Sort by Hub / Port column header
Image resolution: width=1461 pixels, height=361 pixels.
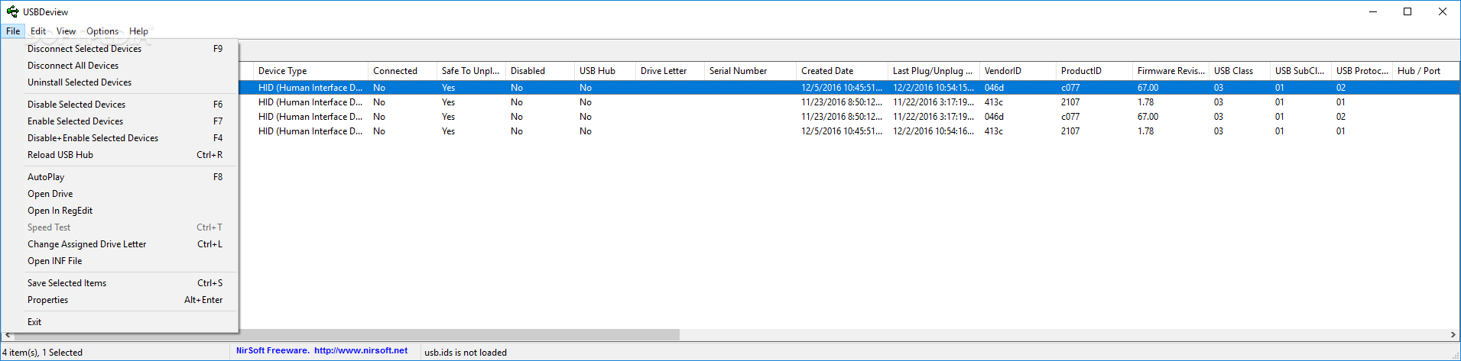point(1426,71)
